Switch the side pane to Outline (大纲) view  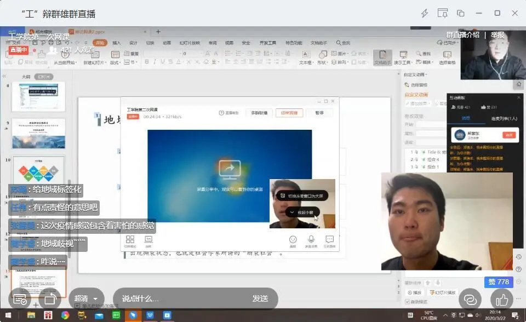click(x=26, y=77)
